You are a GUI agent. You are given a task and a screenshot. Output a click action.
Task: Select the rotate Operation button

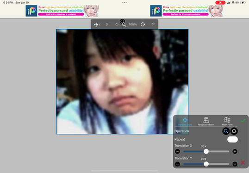click(x=234, y=131)
